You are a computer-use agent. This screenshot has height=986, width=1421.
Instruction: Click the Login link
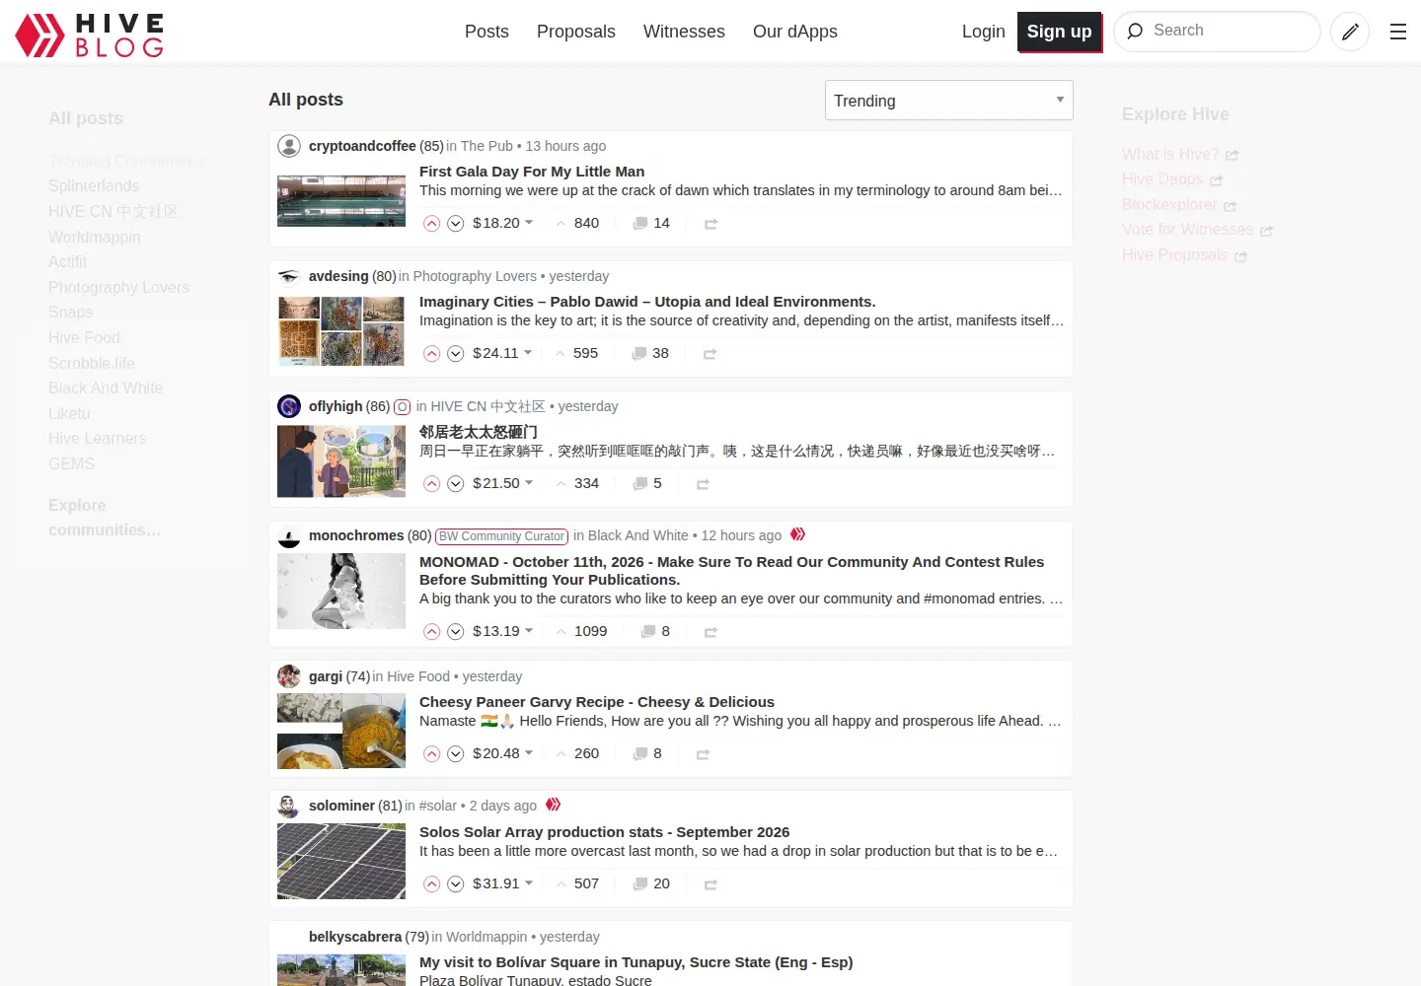click(x=984, y=32)
